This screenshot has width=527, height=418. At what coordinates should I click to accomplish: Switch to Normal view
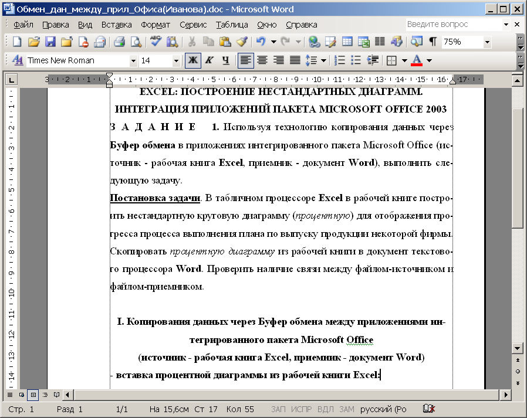click(x=10, y=395)
